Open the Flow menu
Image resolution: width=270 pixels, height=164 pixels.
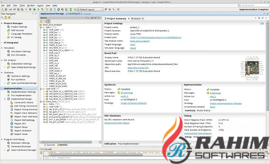click(x=15, y=5)
